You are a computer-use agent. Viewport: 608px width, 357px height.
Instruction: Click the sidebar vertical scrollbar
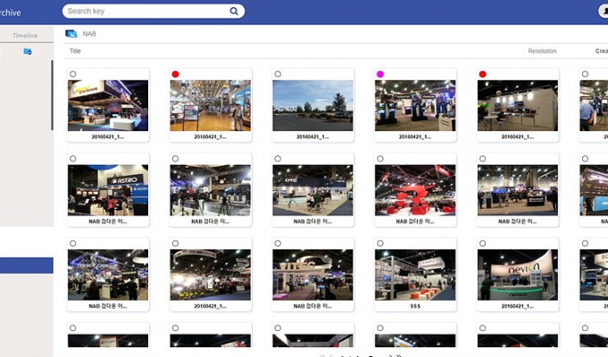[52, 95]
